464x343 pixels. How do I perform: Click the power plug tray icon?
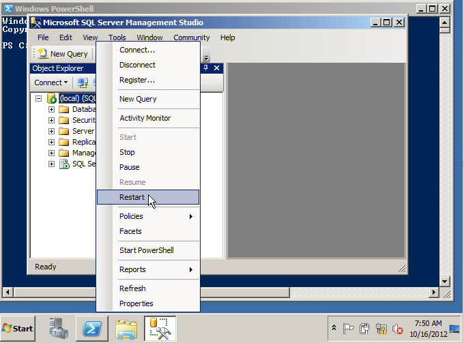point(364,329)
